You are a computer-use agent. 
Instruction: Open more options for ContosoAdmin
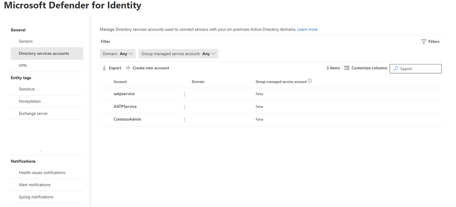click(x=184, y=120)
